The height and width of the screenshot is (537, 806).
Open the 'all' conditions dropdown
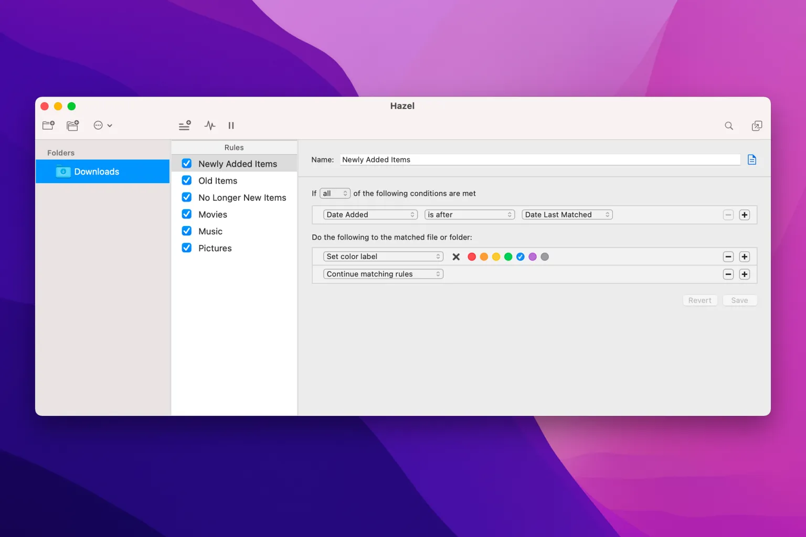pos(334,193)
